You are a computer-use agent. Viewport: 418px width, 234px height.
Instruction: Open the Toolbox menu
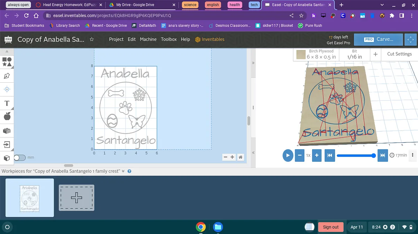(169, 39)
